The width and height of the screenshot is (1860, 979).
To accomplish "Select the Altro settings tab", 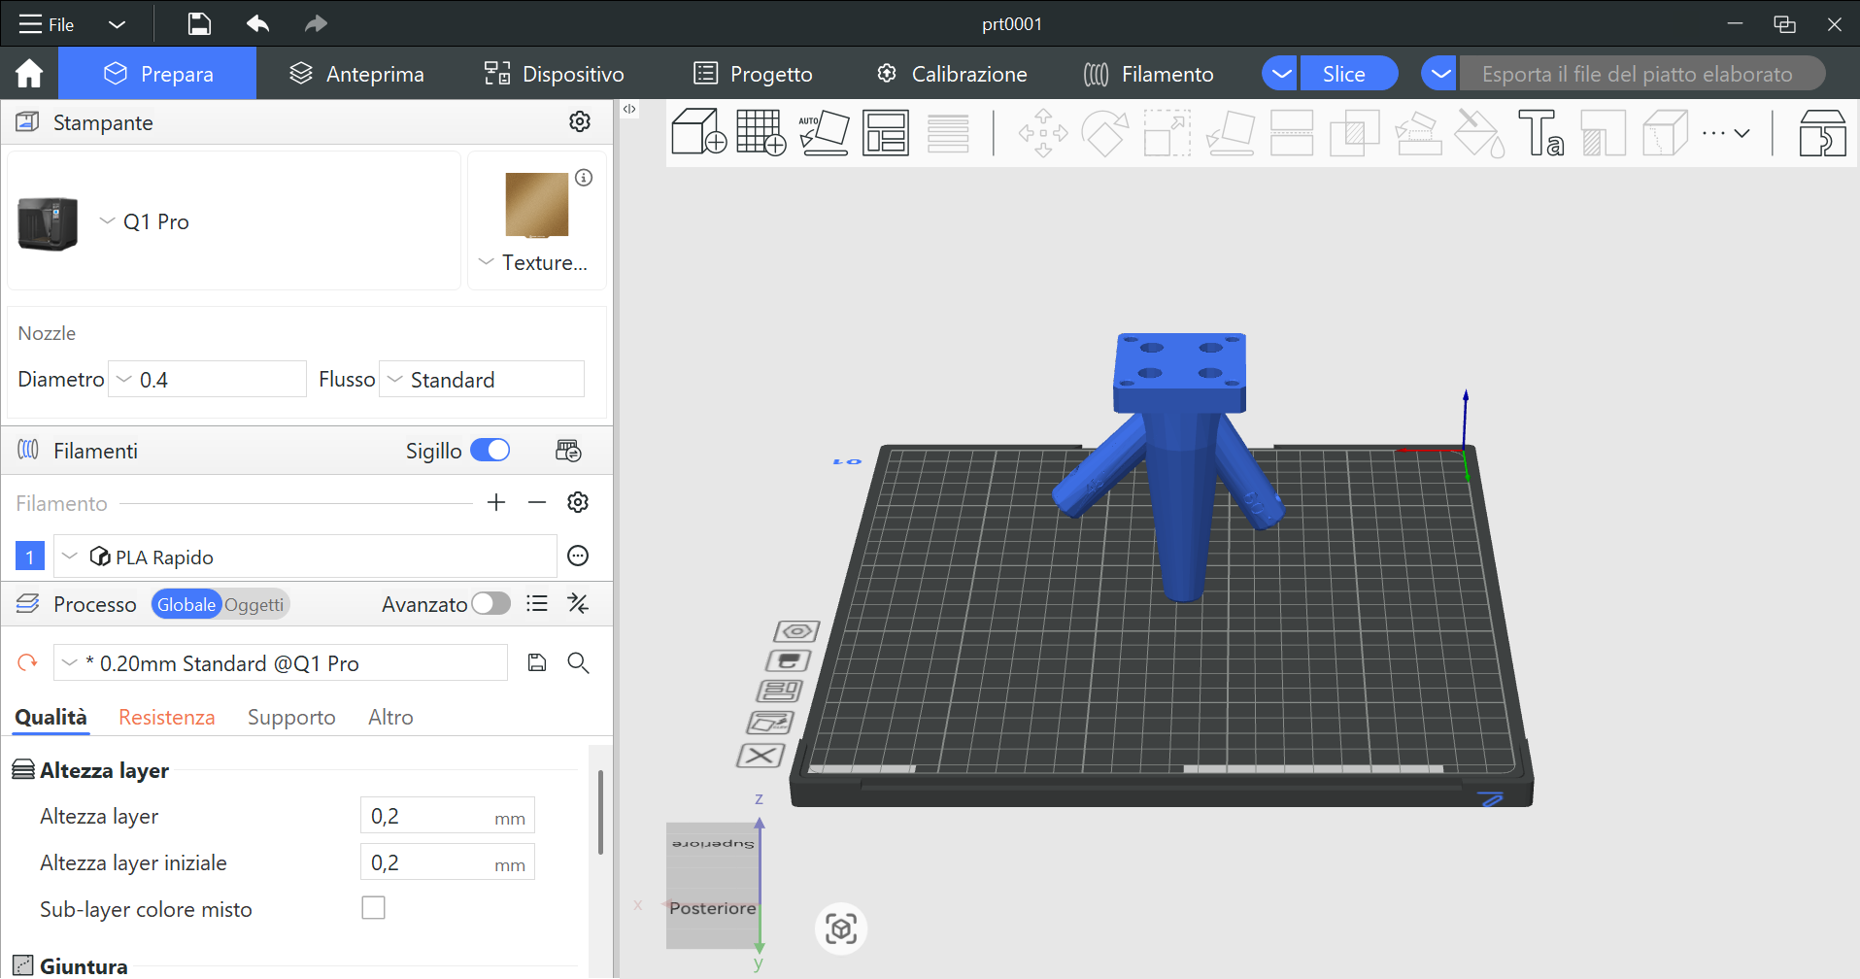I will pyautogui.click(x=390, y=717).
